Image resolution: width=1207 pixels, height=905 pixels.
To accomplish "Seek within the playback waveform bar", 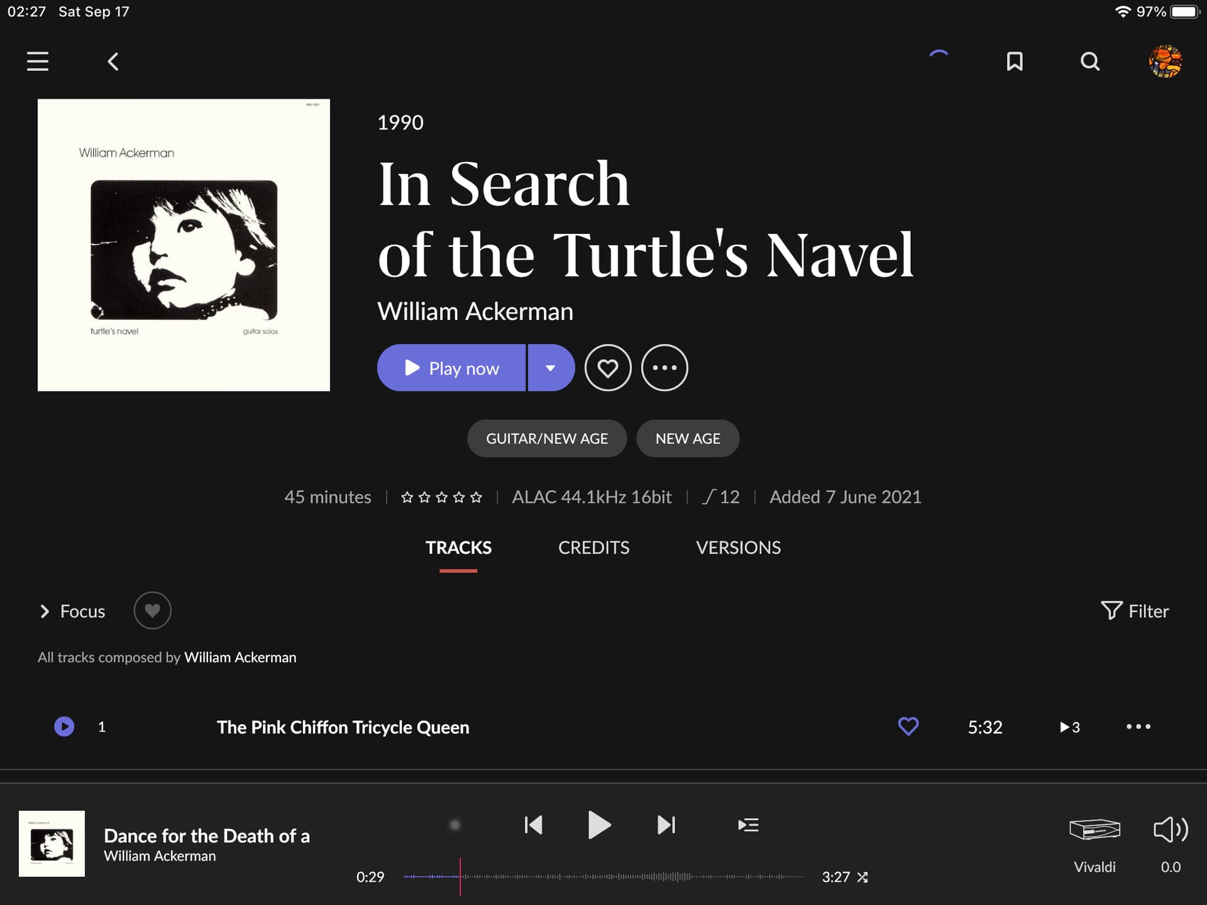I will [x=603, y=876].
